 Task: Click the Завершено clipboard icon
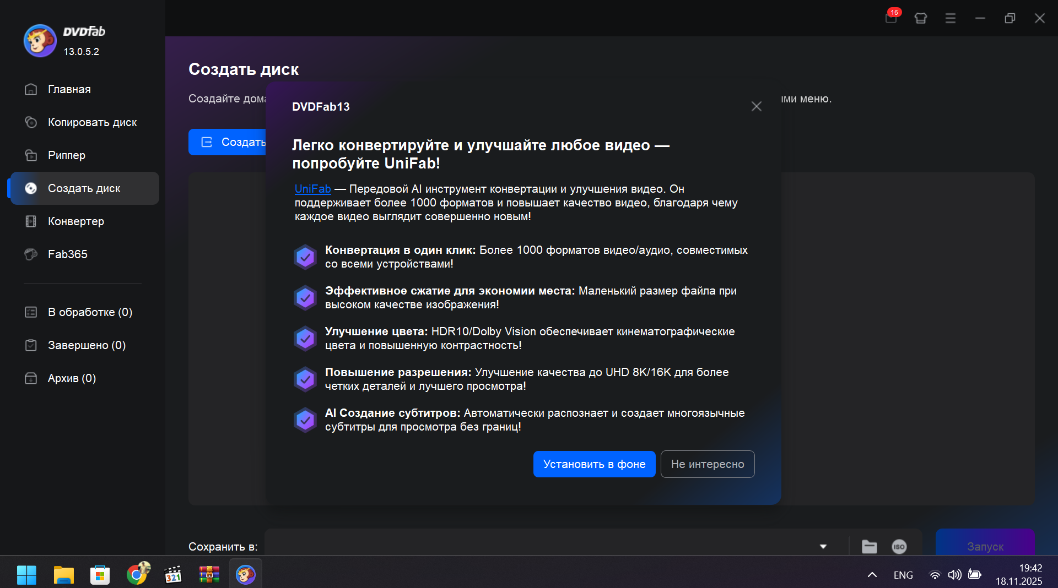tap(31, 345)
